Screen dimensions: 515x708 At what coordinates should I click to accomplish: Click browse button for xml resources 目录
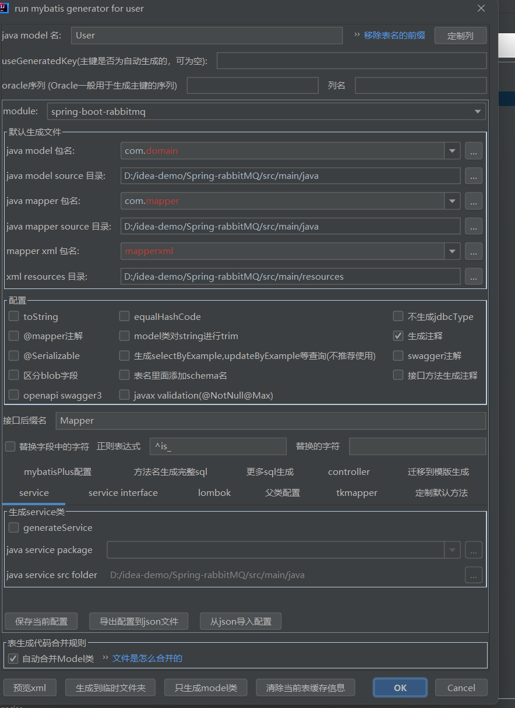point(473,276)
